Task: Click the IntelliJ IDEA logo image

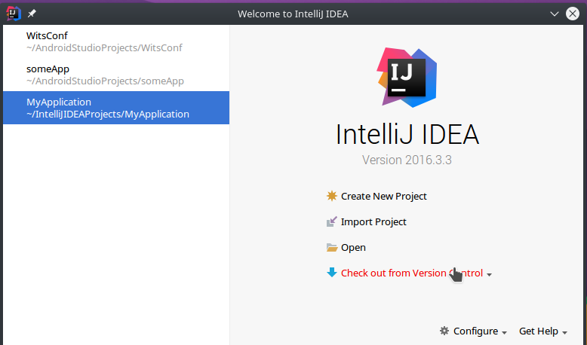Action: [407, 78]
